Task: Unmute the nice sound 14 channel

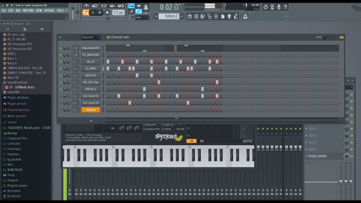Action: coord(61,96)
